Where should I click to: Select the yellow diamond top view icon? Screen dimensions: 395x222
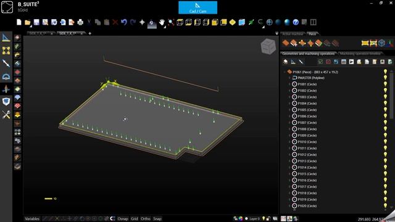[x=232, y=22]
